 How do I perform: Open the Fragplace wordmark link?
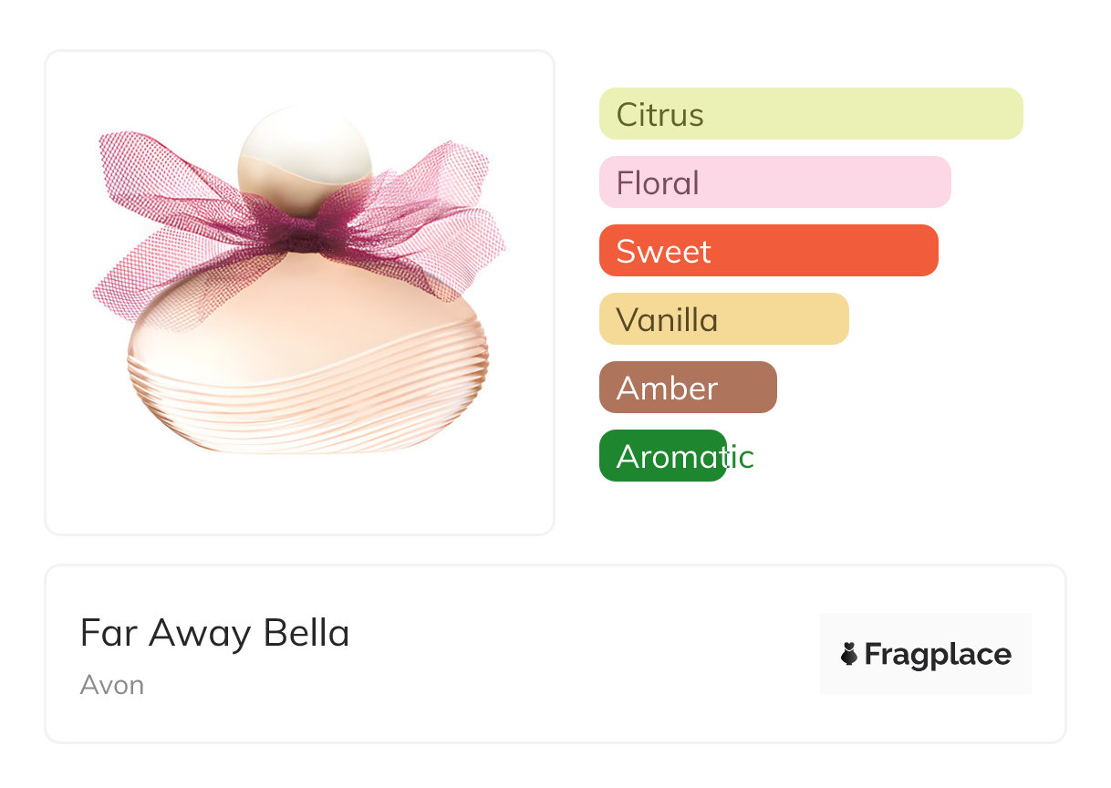coord(938,655)
